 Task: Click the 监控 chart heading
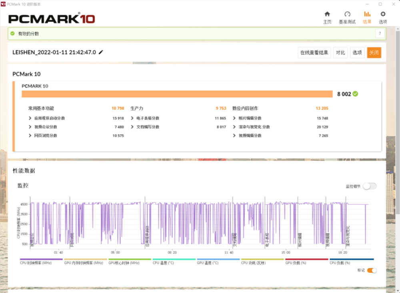point(23,186)
